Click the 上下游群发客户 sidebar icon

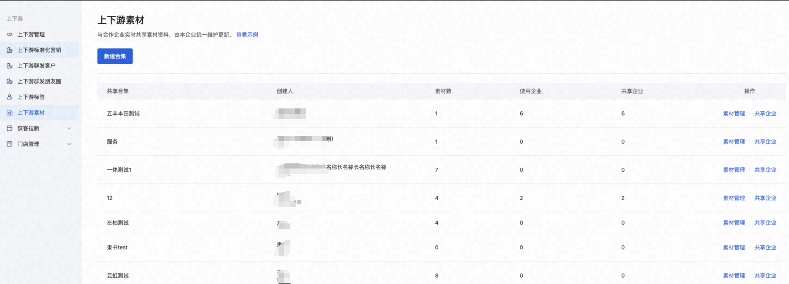click(9, 66)
